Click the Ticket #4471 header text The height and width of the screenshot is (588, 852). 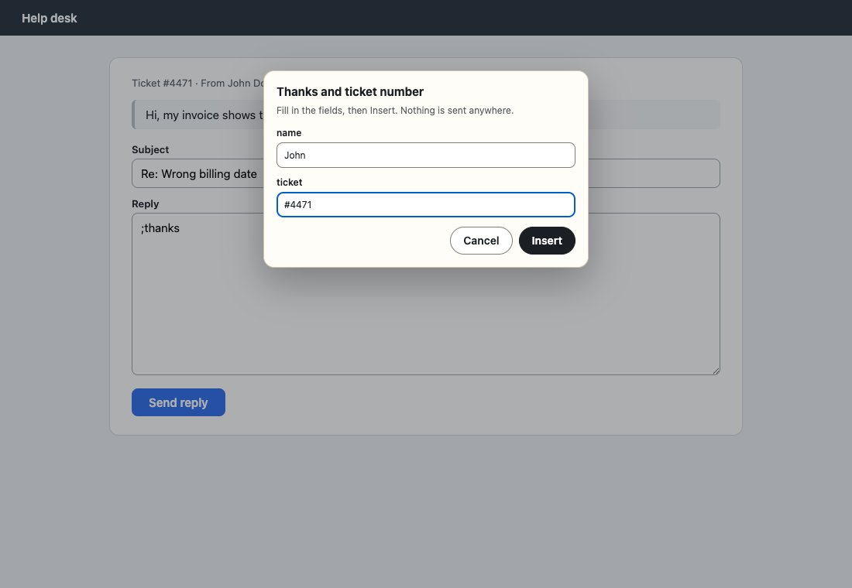pyautogui.click(x=162, y=83)
